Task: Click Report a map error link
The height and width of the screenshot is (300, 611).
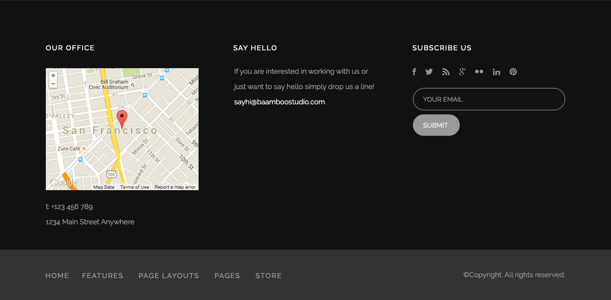Action: [x=175, y=187]
